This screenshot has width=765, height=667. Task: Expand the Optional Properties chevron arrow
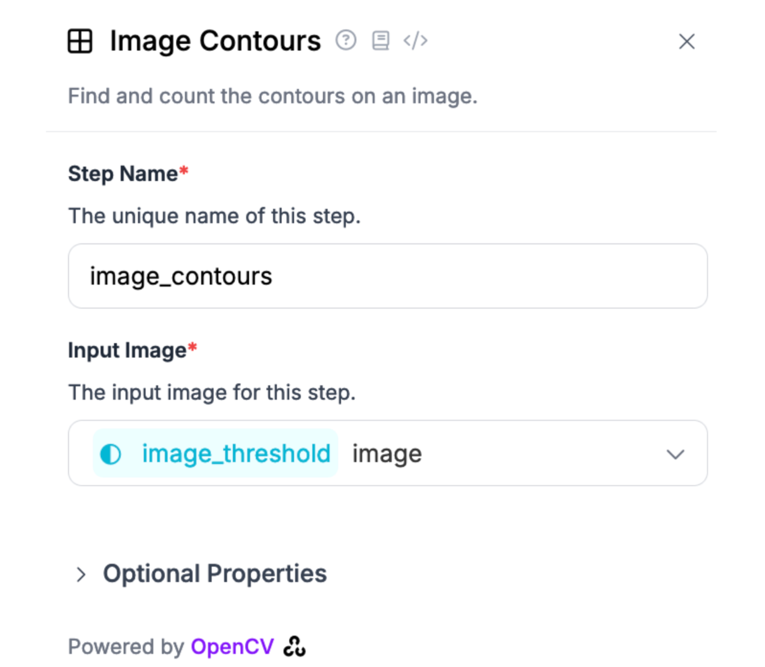pos(81,574)
